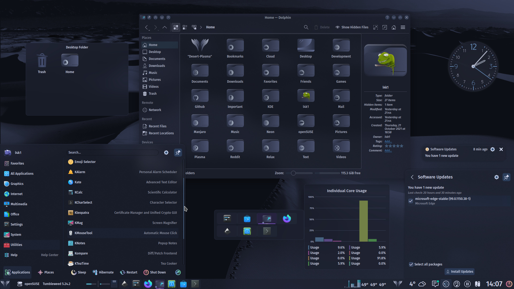
Task: Switch Dolphin to Compact view mode
Action: pos(185,27)
